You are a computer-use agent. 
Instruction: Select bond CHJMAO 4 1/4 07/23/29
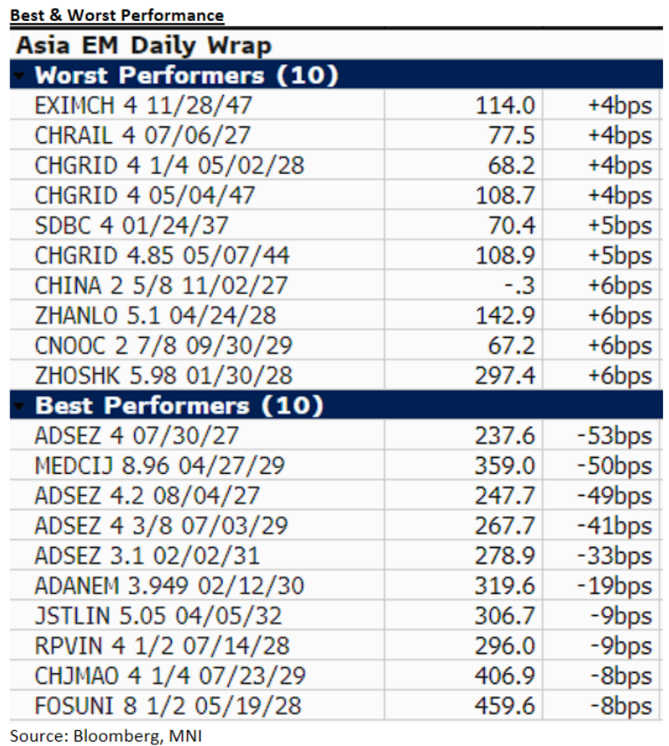(x=169, y=676)
